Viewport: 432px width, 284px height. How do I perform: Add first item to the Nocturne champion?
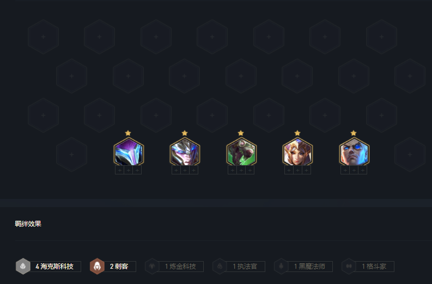click(119, 170)
